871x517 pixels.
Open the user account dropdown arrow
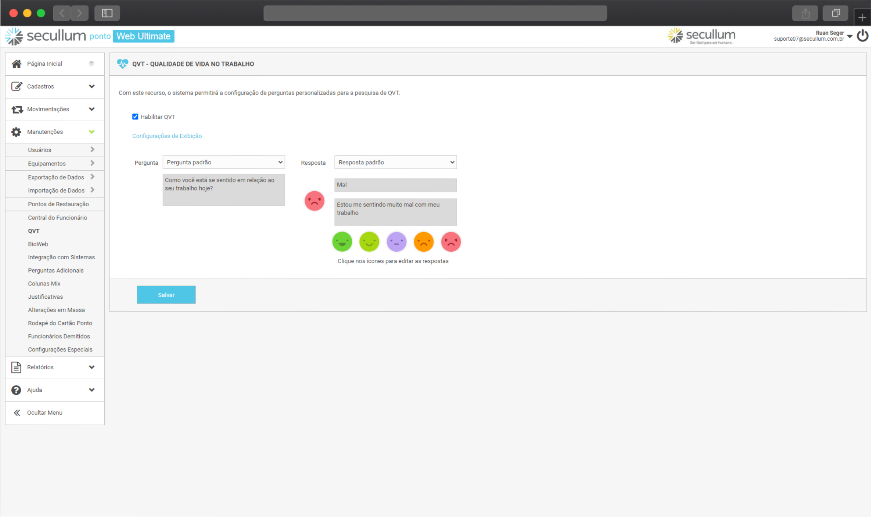850,36
